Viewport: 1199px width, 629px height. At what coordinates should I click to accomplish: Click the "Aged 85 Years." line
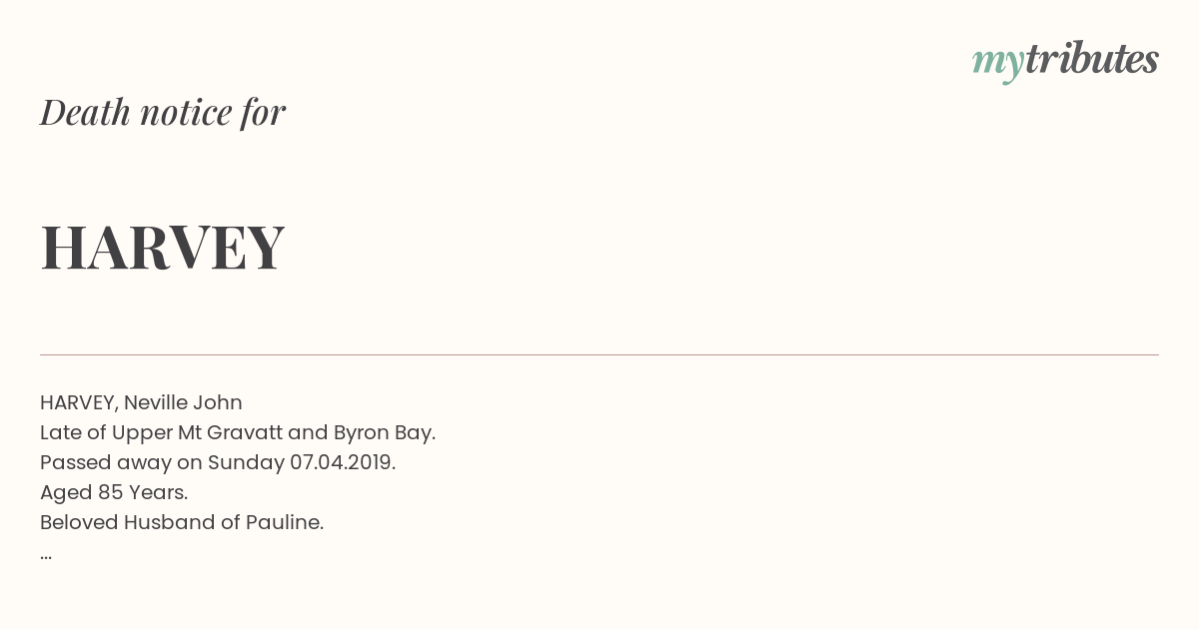click(x=114, y=492)
